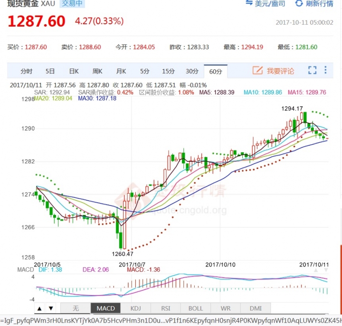Click the up triangle indicator arrow
This screenshot has width=342, height=326.
pyautogui.click(x=40, y=308)
